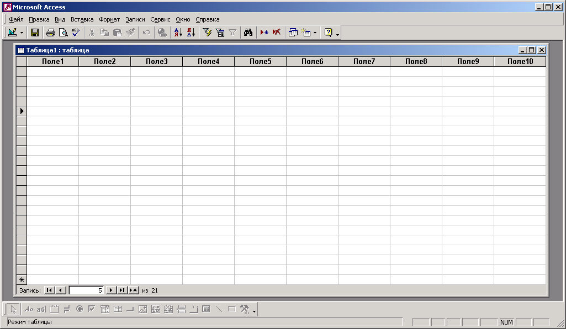Pick the Text Box (ab|) toolbox tool
The width and height of the screenshot is (566, 329).
click(41, 309)
